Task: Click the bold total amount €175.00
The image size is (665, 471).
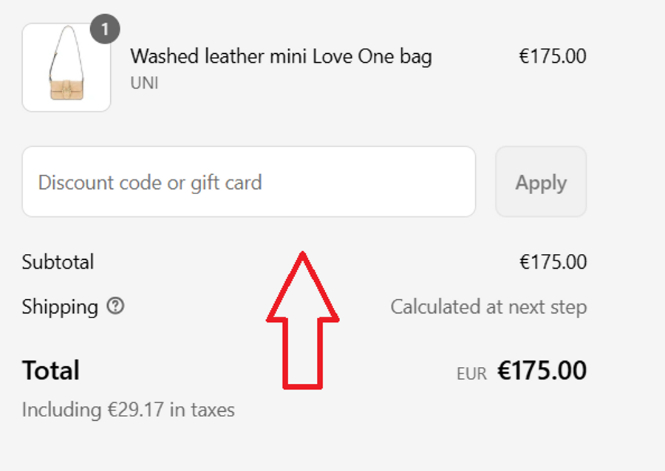Action: click(542, 370)
